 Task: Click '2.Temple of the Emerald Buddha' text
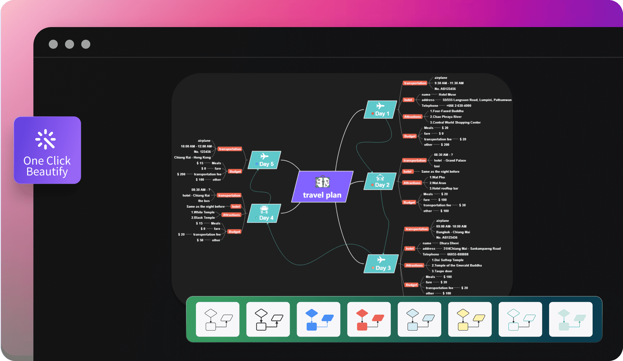coord(457,265)
